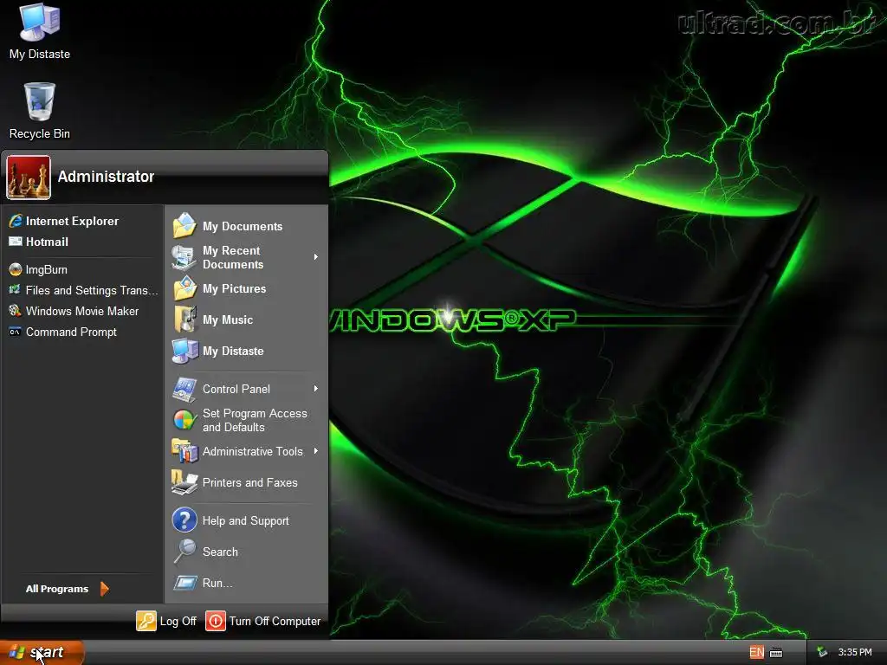Click the Internet Explorer icon
The width and height of the screenshot is (887, 665).
coord(16,221)
